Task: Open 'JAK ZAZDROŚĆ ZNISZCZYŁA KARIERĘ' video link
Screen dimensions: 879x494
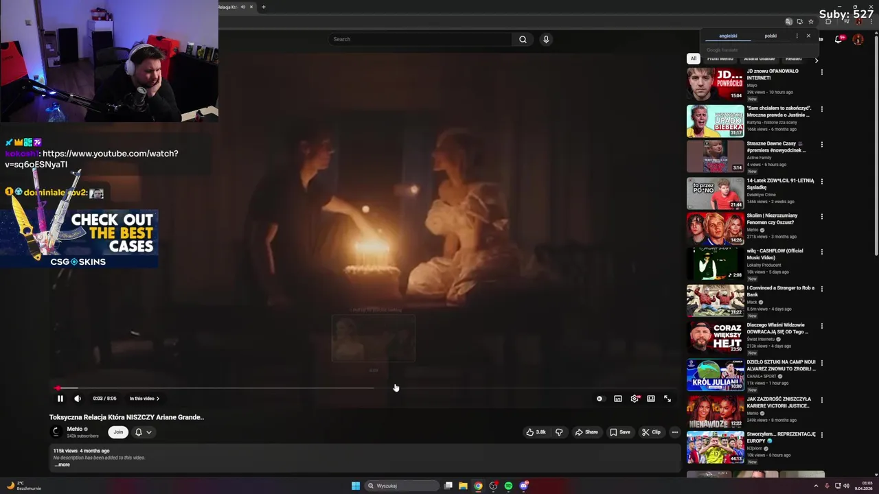Action: (779, 402)
